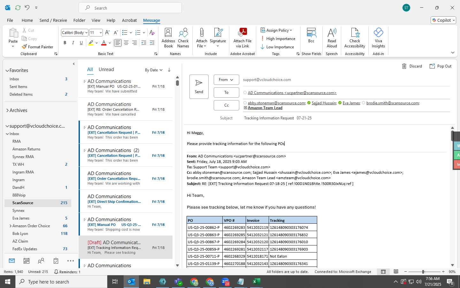Image resolution: width=460 pixels, height=288 pixels.
Task: Switch to the Home tab
Action: [x=27, y=20]
